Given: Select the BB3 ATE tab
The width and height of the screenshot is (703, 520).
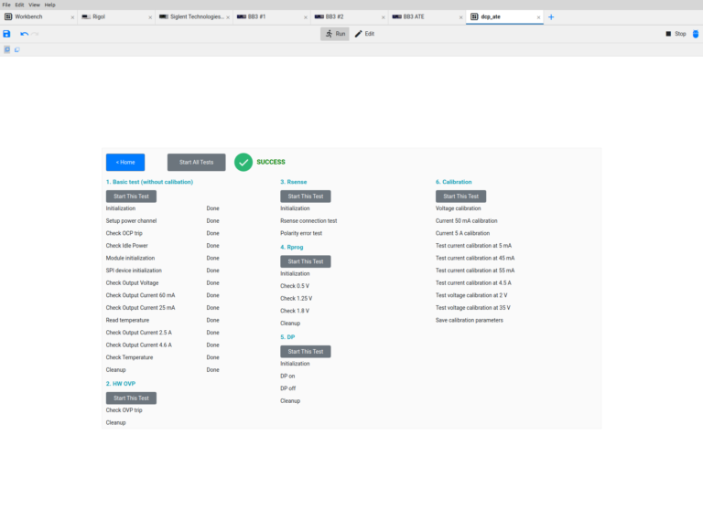Looking at the screenshot, I should tap(413, 16).
